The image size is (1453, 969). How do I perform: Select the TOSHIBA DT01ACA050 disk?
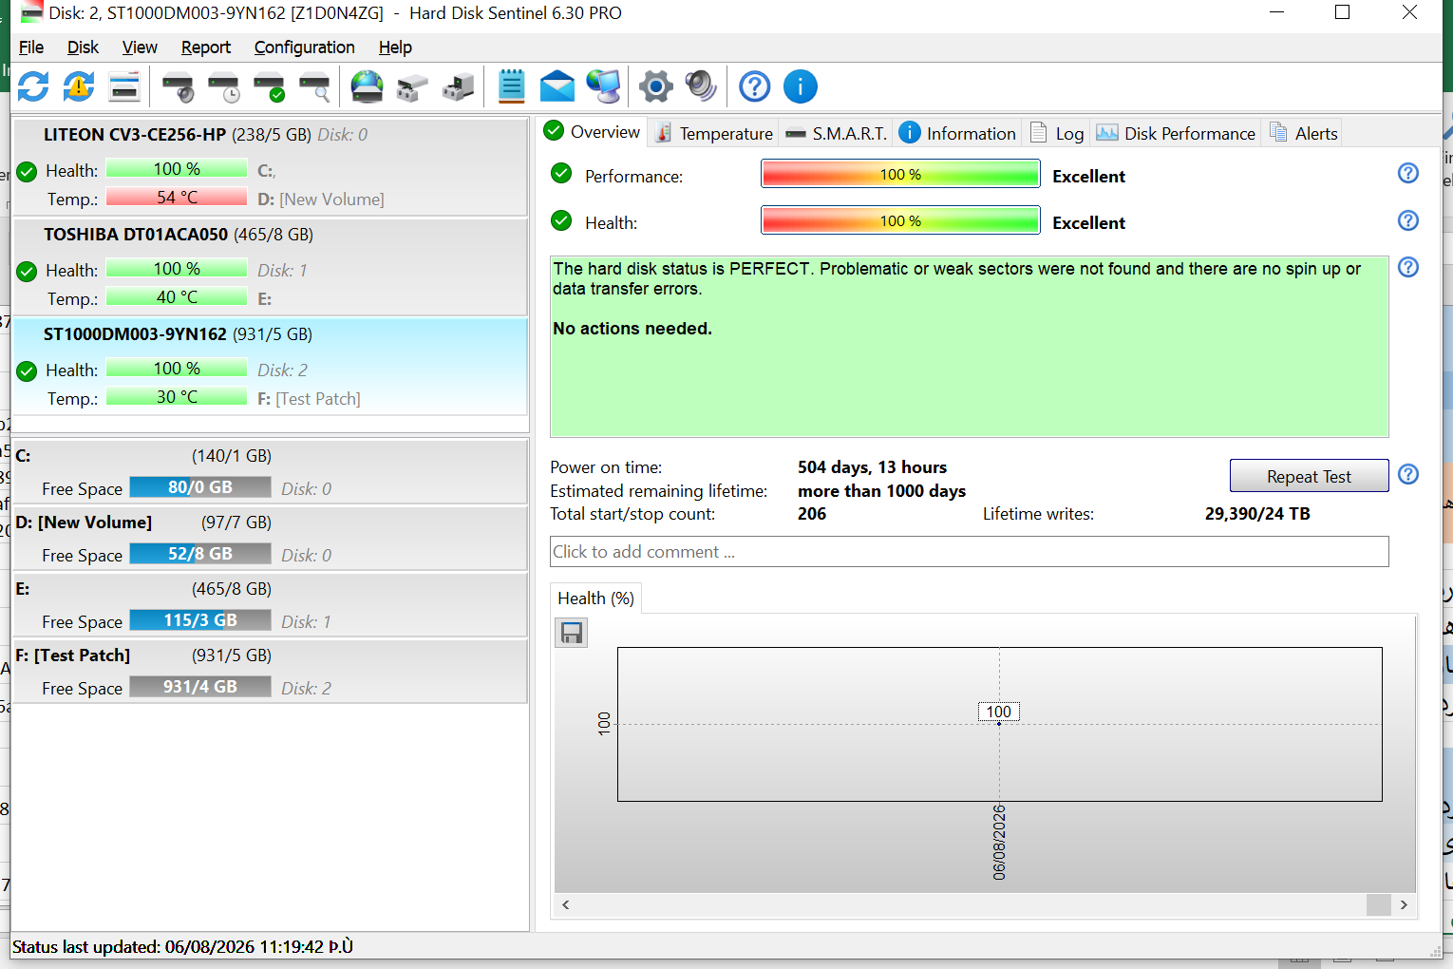click(x=270, y=267)
